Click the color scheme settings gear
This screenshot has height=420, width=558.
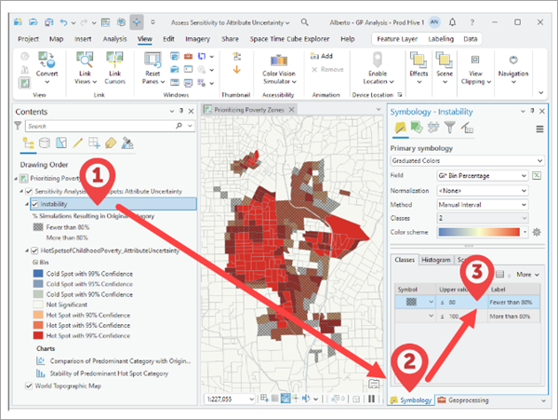click(x=536, y=231)
